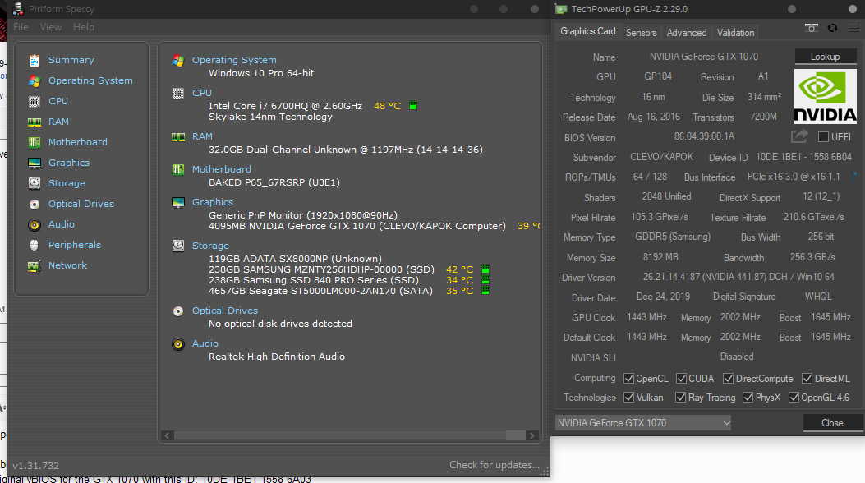Click the NVIDIA logo in GPU-Z

[x=825, y=96]
